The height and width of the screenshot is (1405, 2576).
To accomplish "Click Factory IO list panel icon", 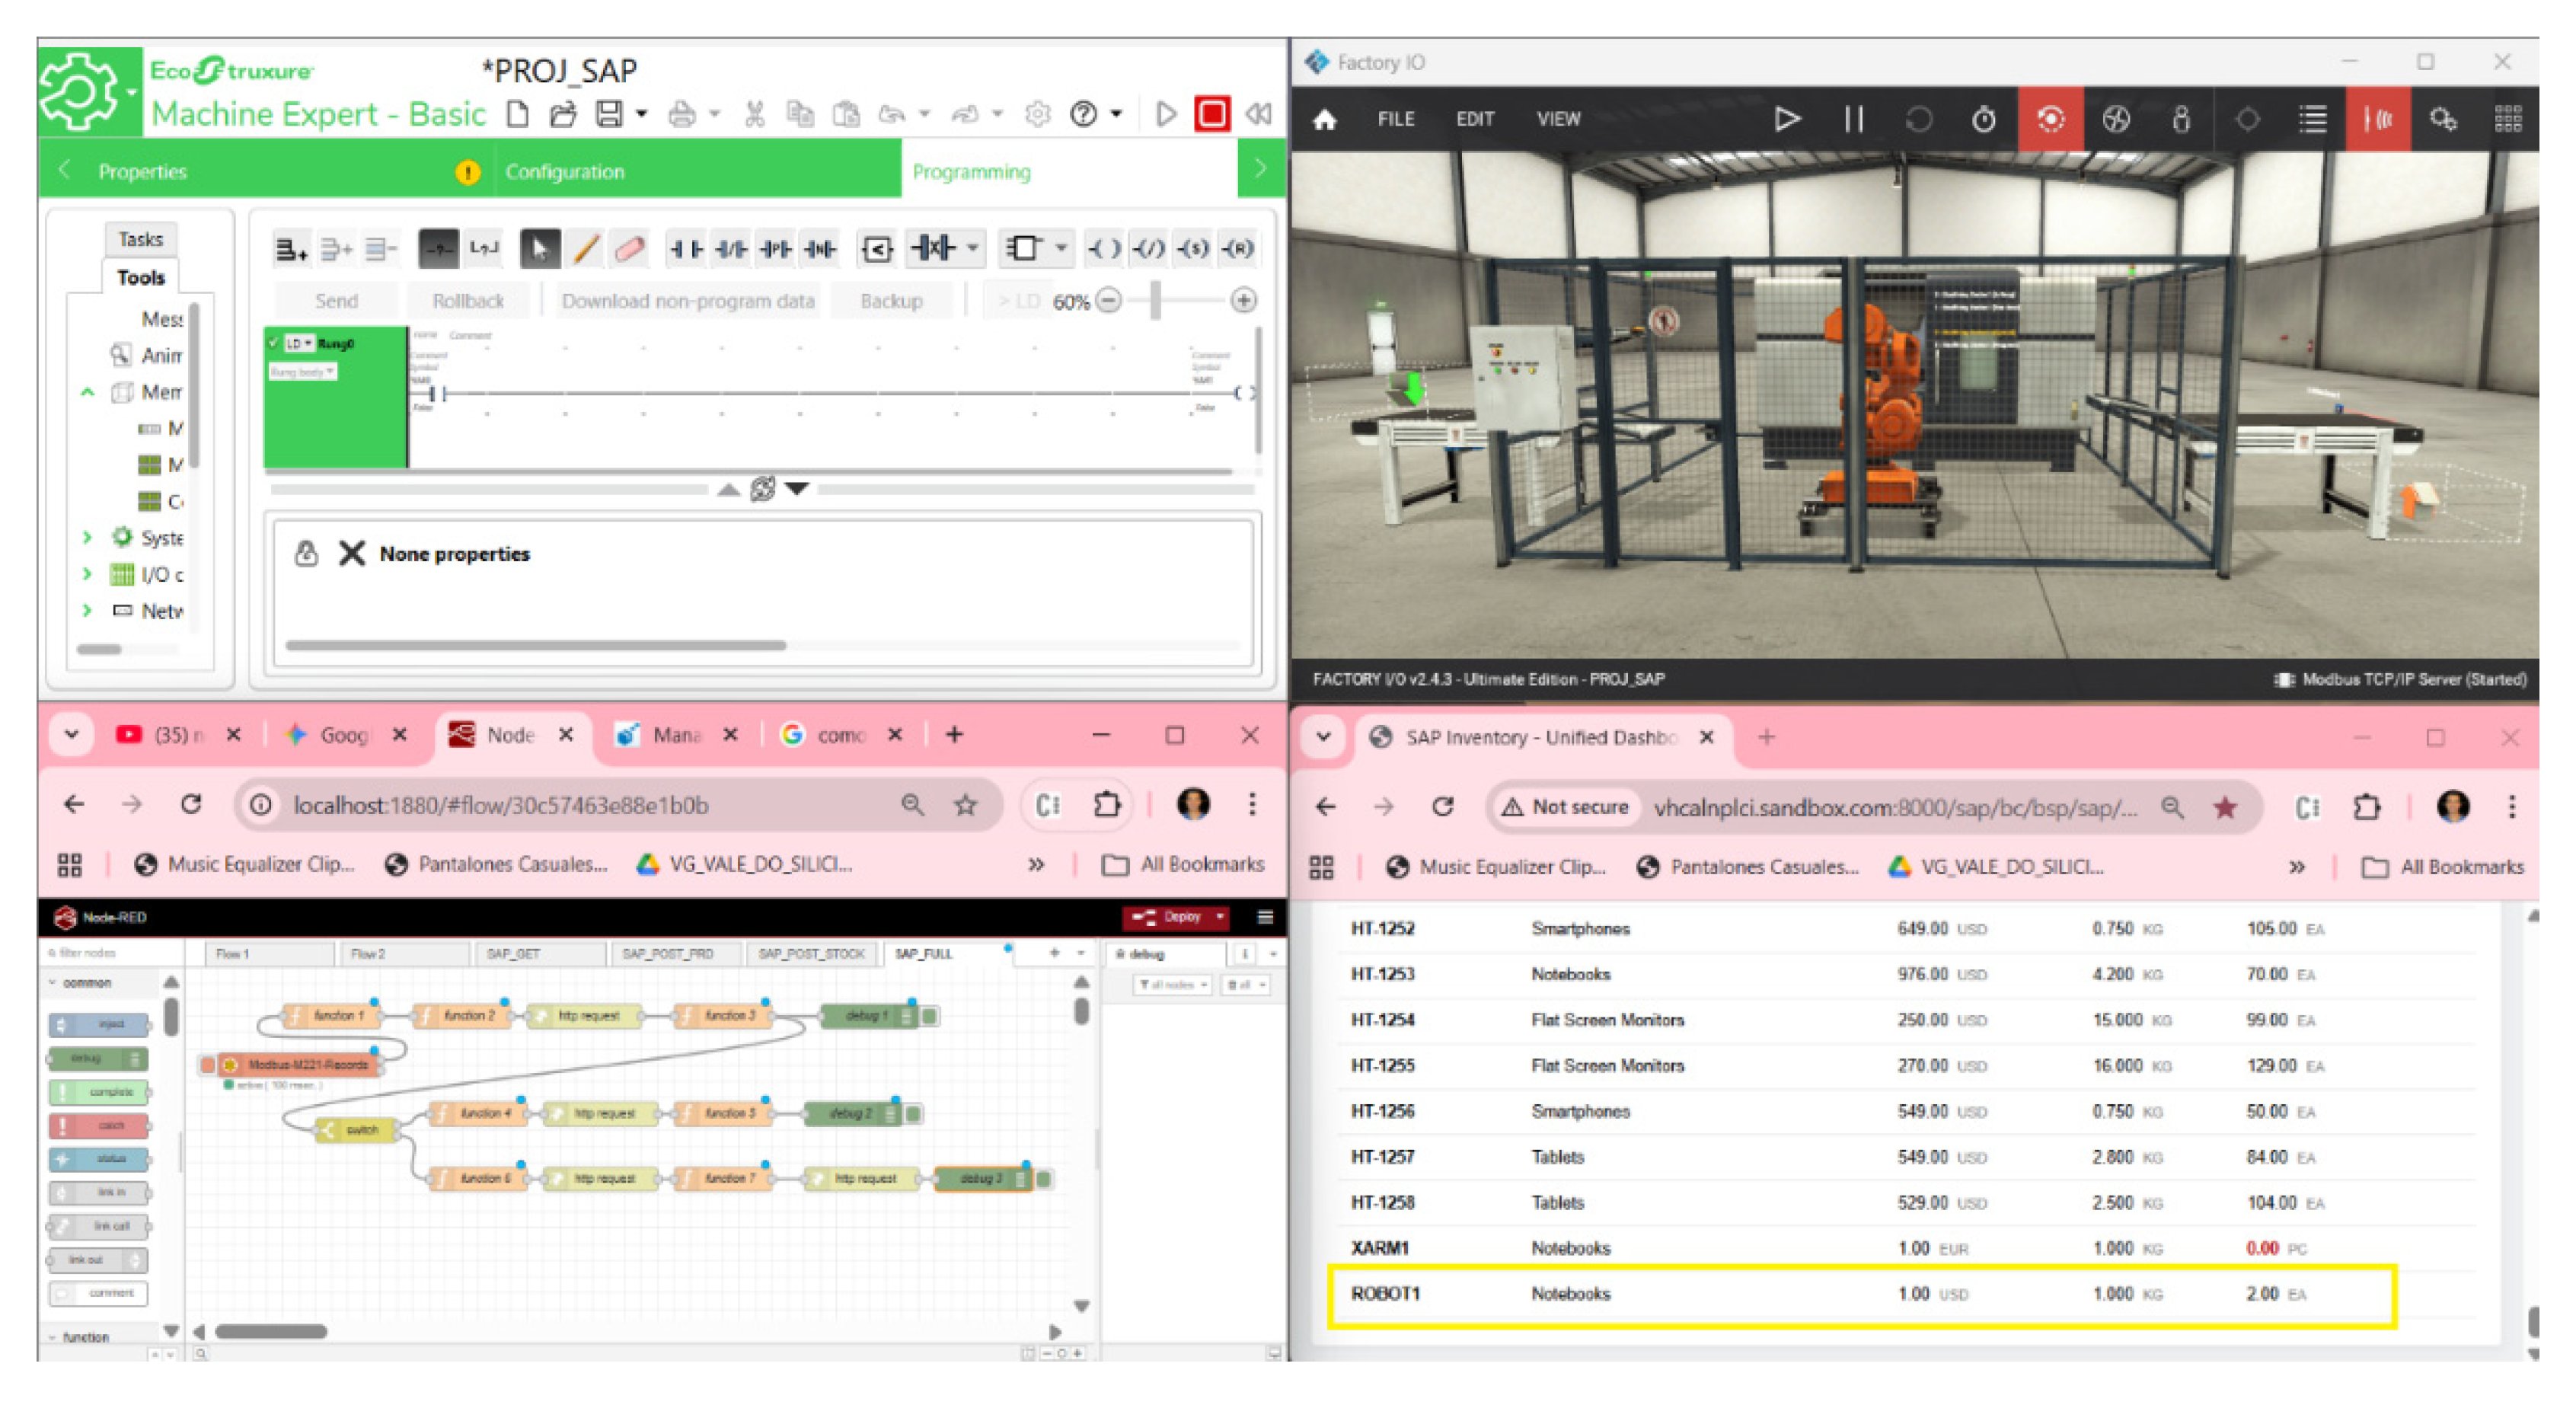I will pos(2312,119).
